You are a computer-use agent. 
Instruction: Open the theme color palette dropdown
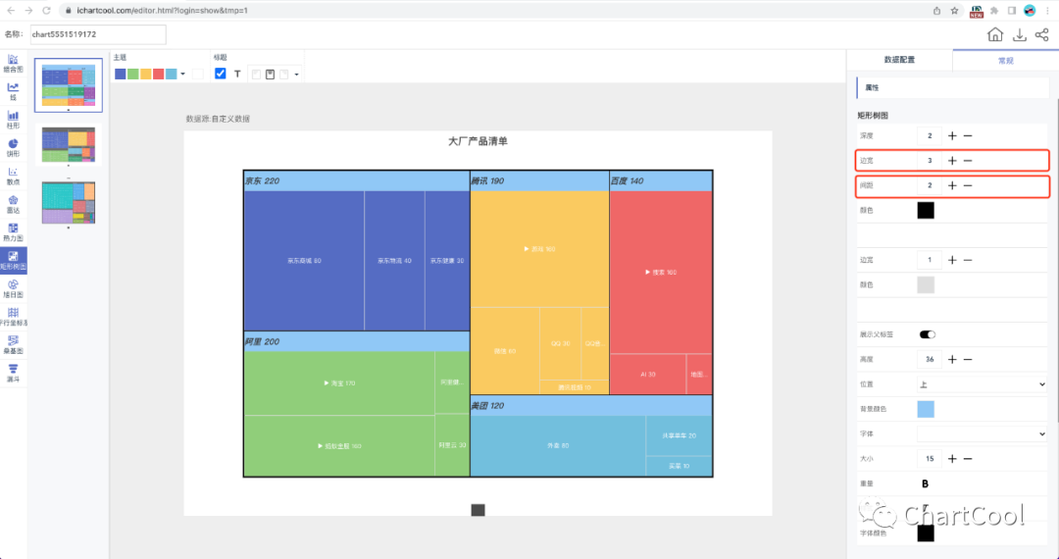[183, 75]
